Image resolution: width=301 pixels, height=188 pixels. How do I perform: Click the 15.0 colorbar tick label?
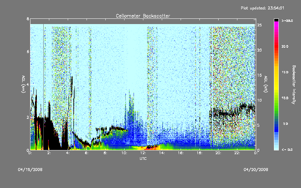point(285,72)
